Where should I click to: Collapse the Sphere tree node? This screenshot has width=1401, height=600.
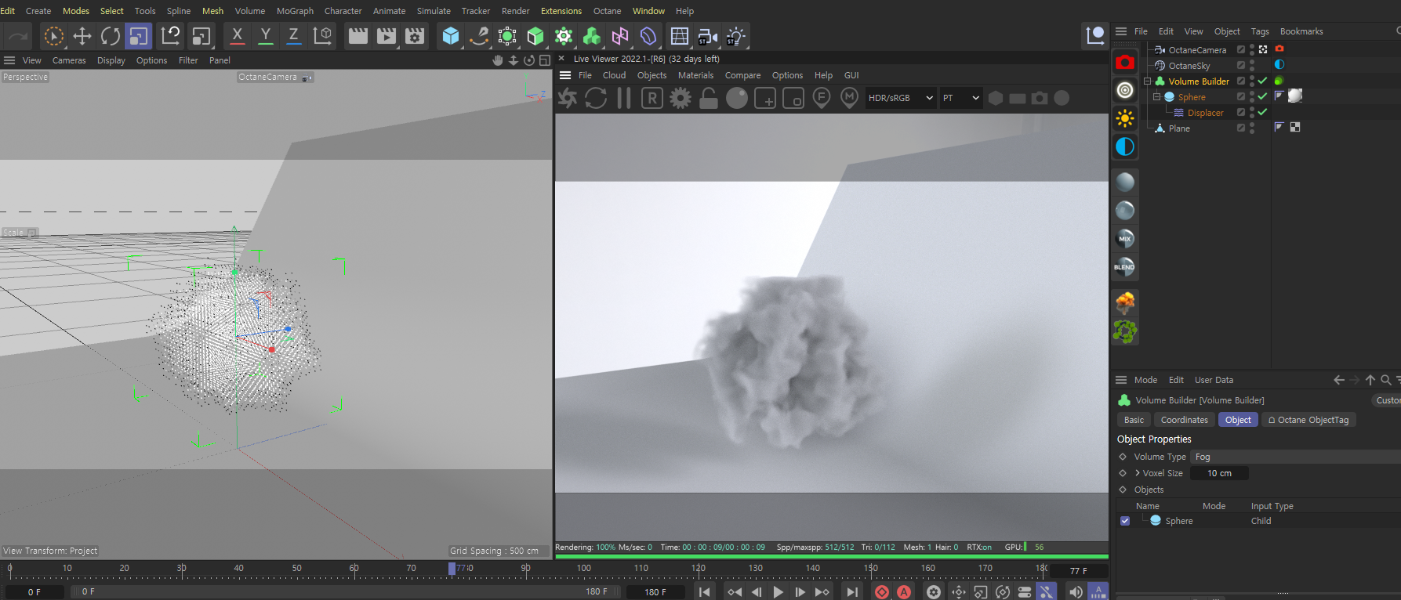pyautogui.click(x=1156, y=96)
